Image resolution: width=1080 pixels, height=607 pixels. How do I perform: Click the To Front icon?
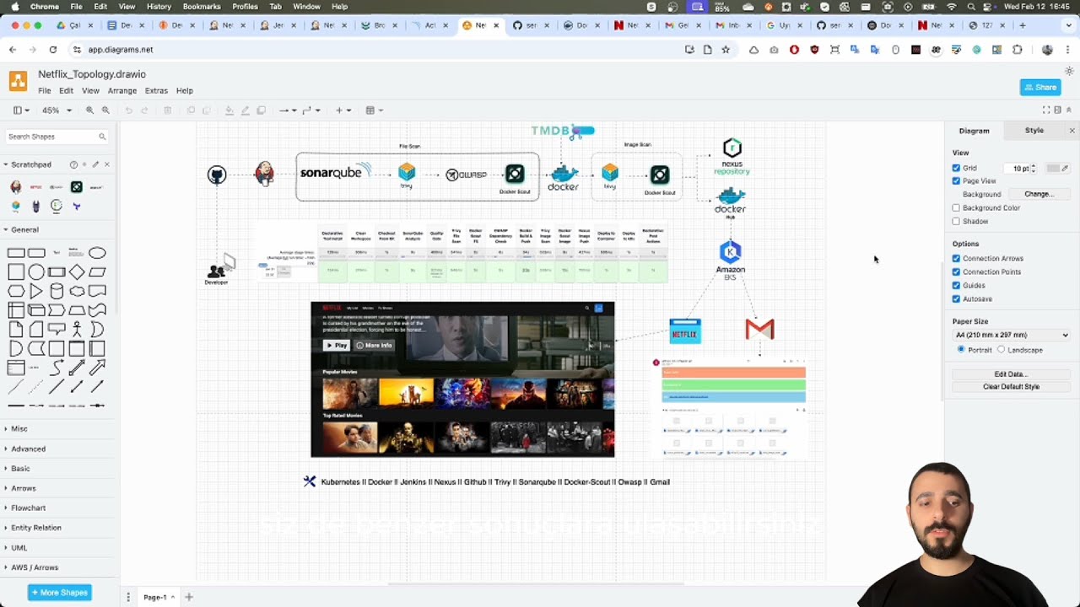tap(191, 110)
